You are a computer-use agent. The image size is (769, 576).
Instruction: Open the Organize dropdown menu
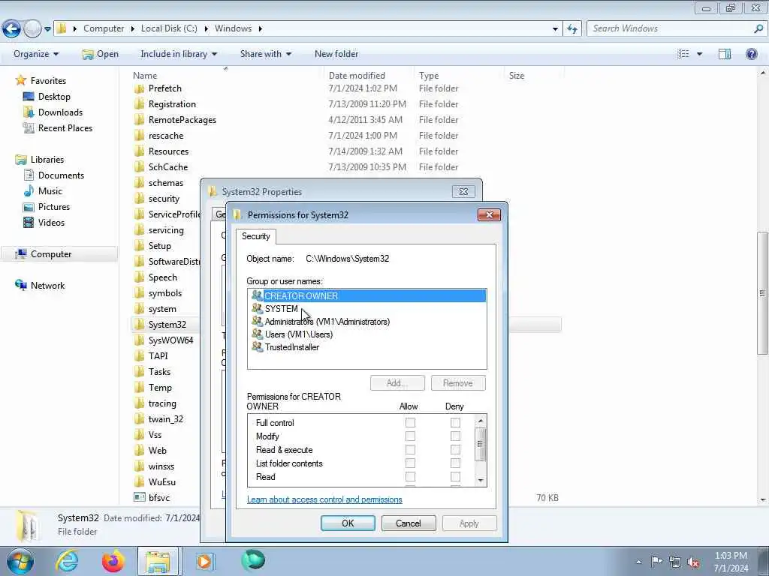pyautogui.click(x=36, y=54)
